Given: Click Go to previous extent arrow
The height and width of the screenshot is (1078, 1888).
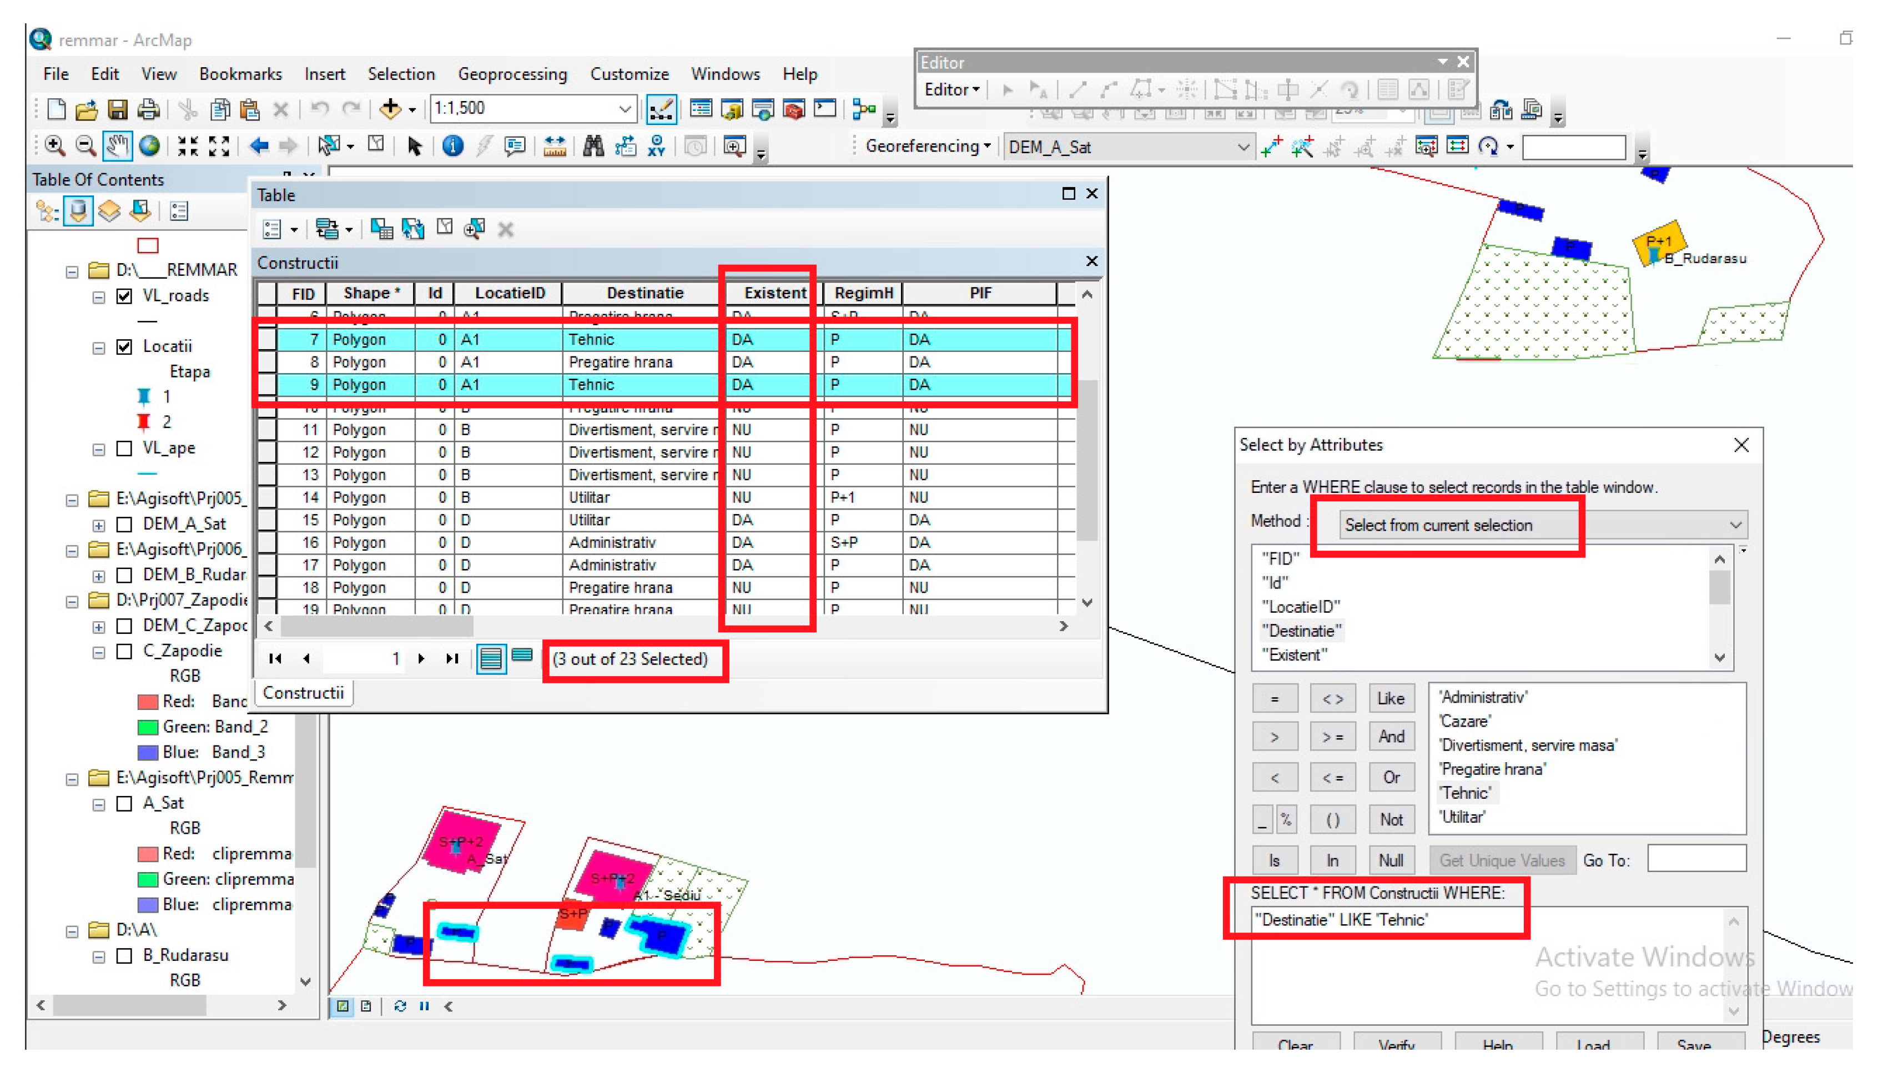Looking at the screenshot, I should pyautogui.click(x=258, y=146).
